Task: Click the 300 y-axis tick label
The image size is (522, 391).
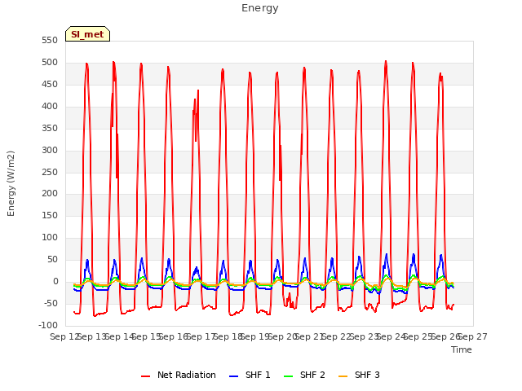Action: (x=50, y=150)
